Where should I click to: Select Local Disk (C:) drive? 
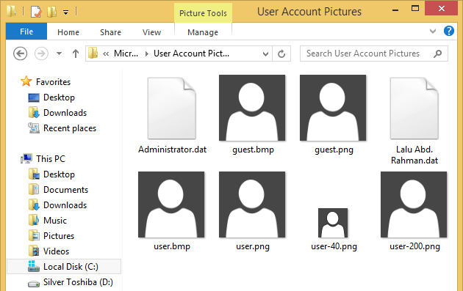click(64, 267)
